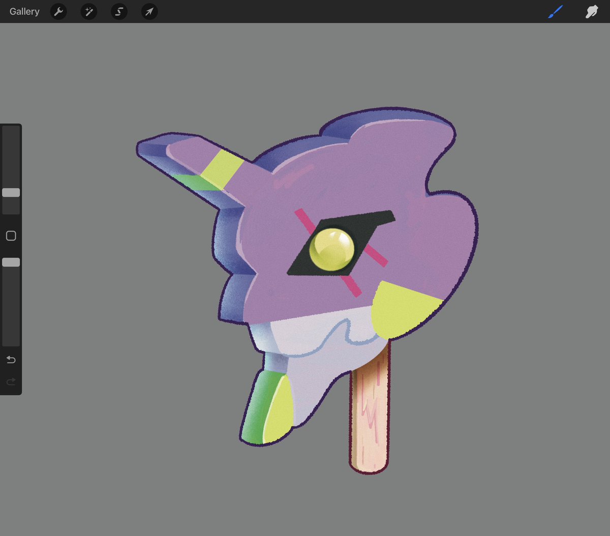The image size is (610, 536).
Task: Undo the last stroke
Action: click(x=11, y=360)
